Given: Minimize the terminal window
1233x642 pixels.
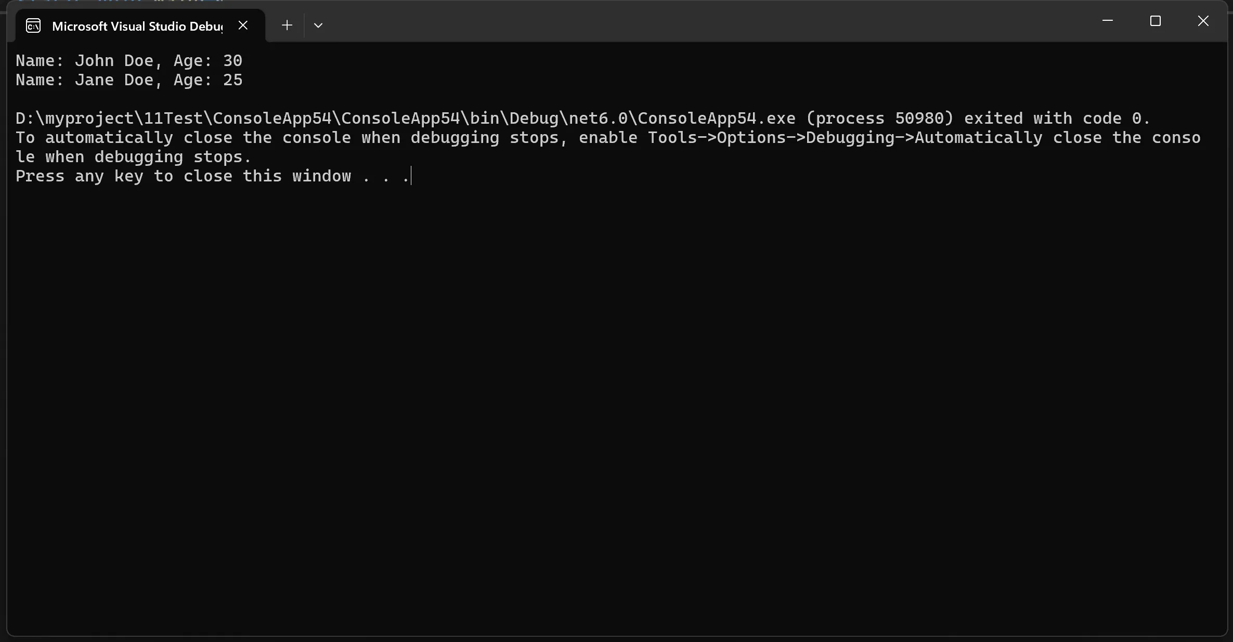Looking at the screenshot, I should click(1108, 21).
